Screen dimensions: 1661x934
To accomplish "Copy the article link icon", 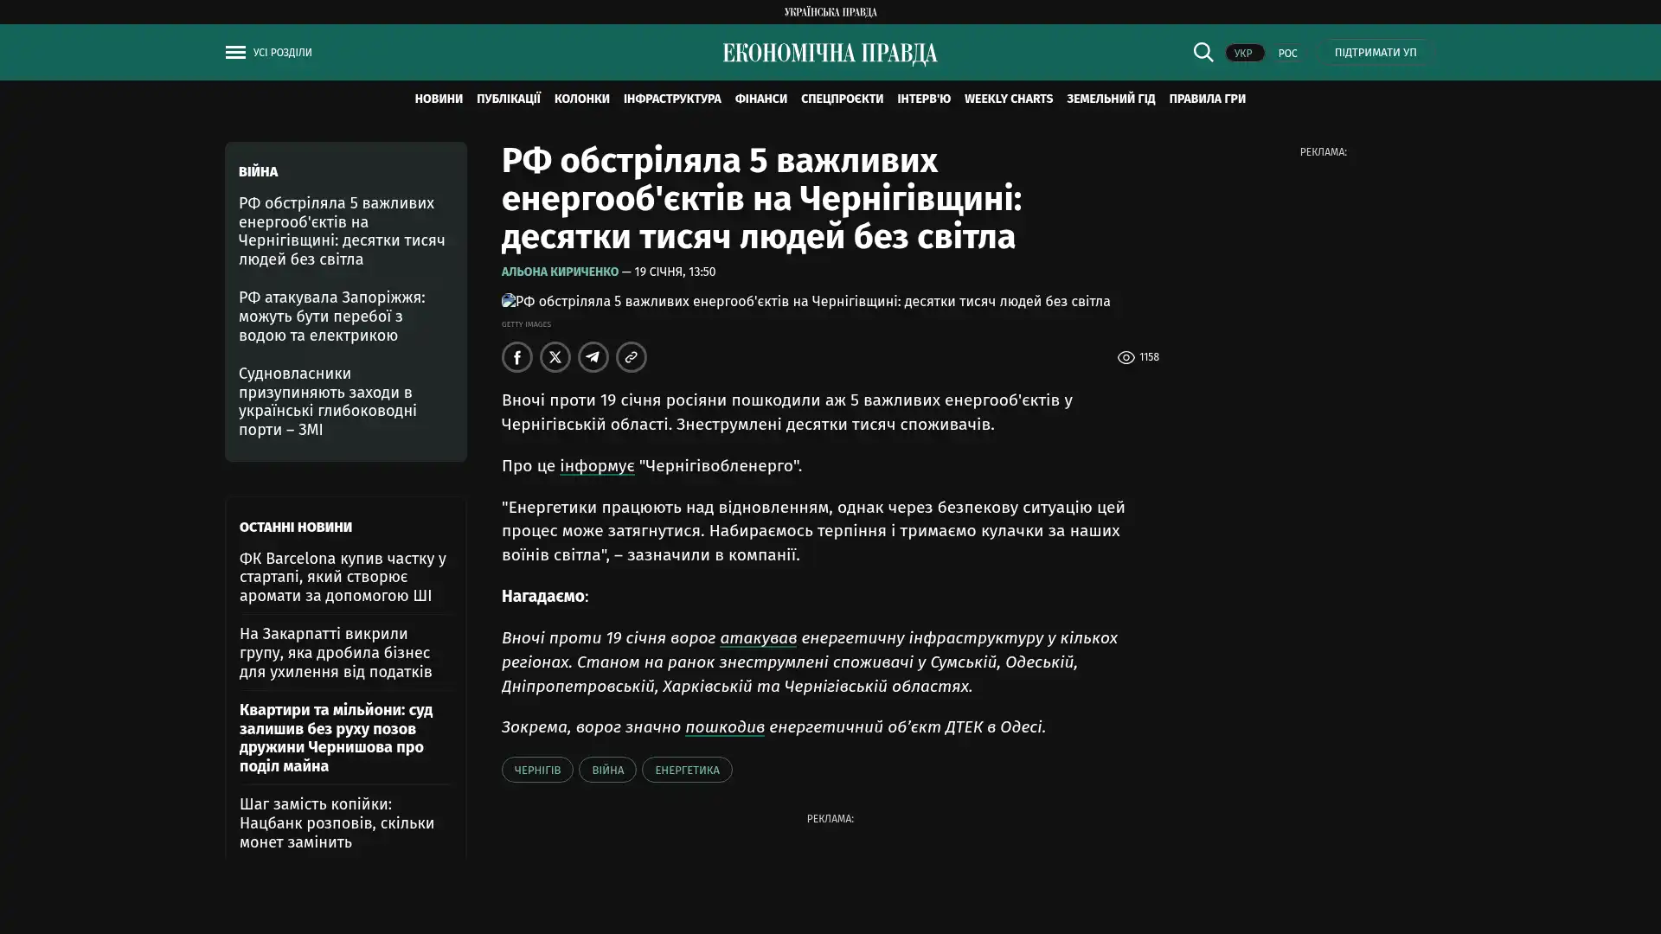I will coord(631,357).
